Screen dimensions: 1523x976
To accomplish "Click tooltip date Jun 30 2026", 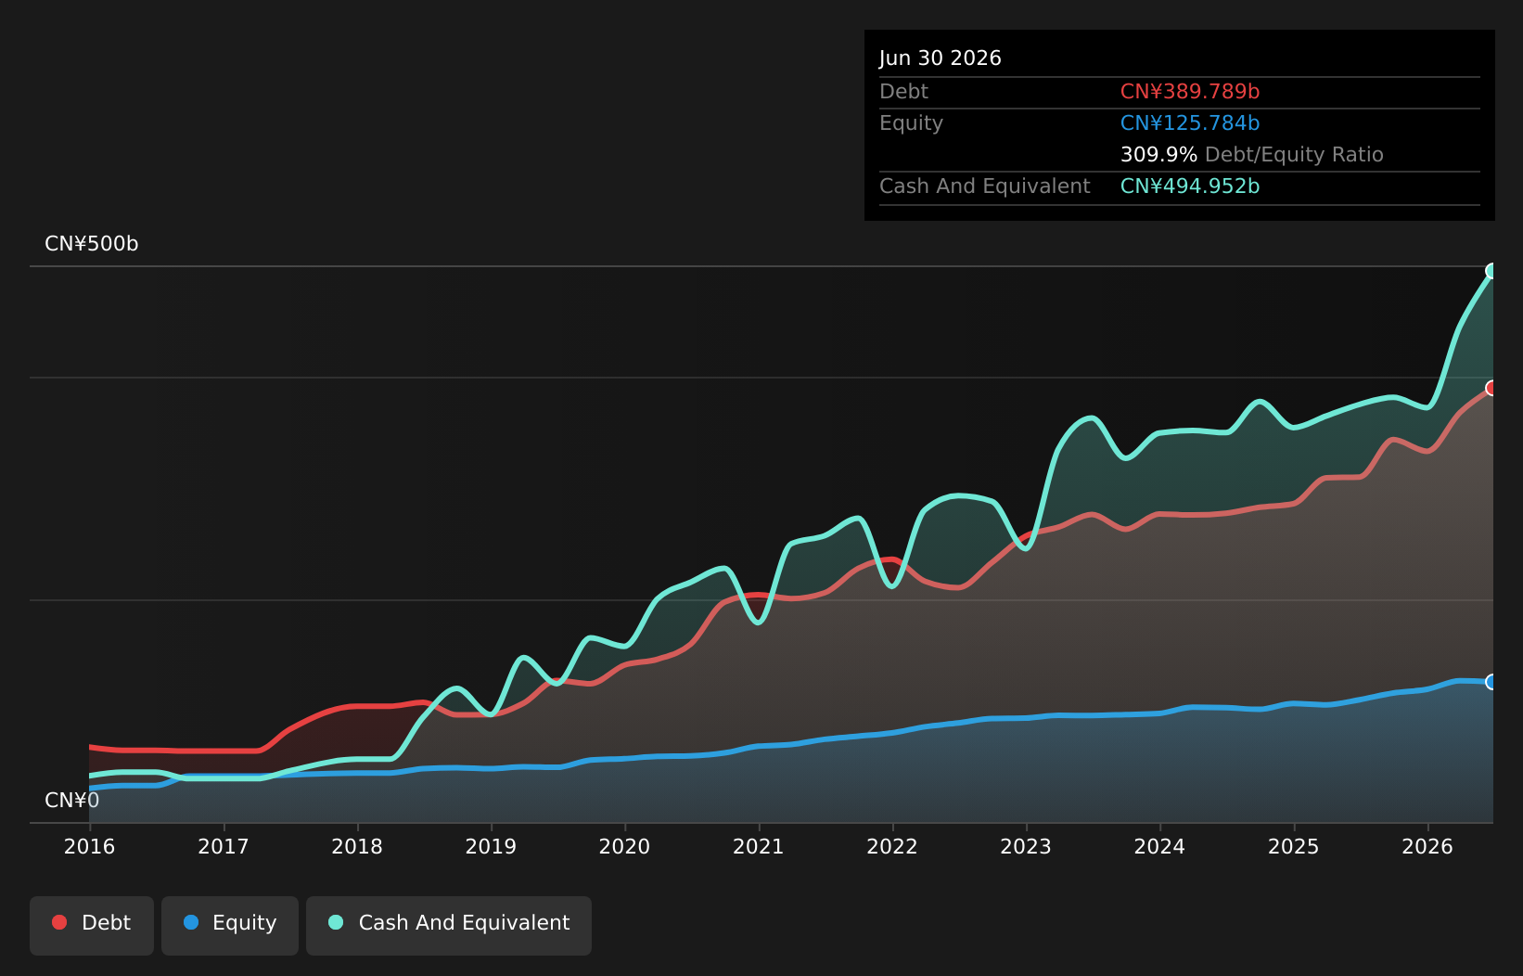I will tap(941, 58).
